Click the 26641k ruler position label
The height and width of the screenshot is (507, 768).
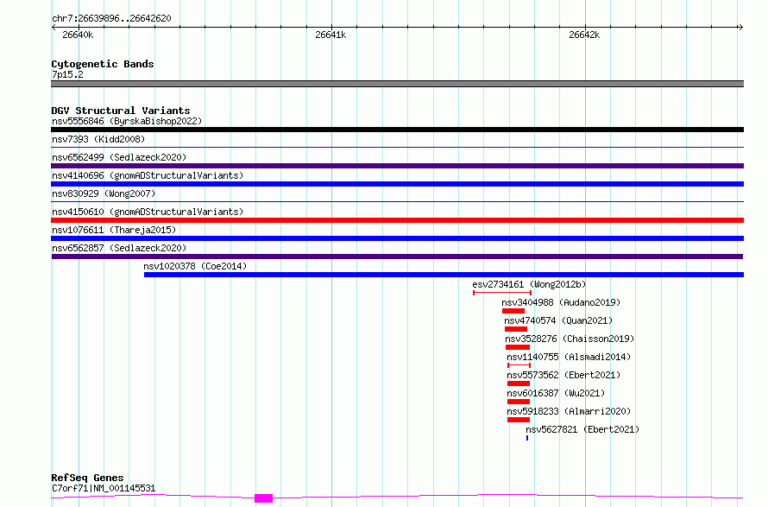coord(330,35)
